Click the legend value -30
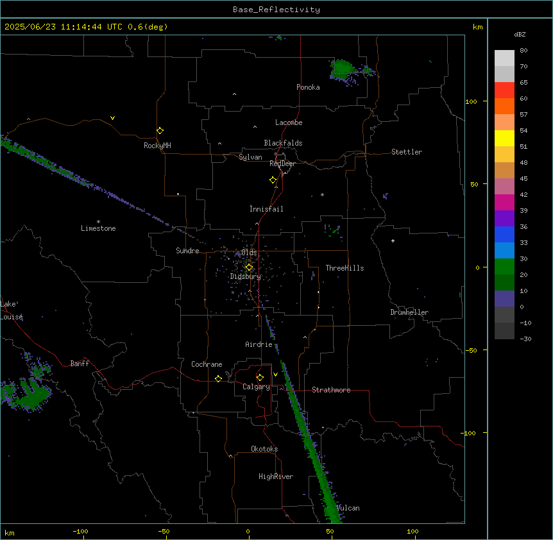Image resolution: width=553 pixels, height=540 pixels. (525, 339)
